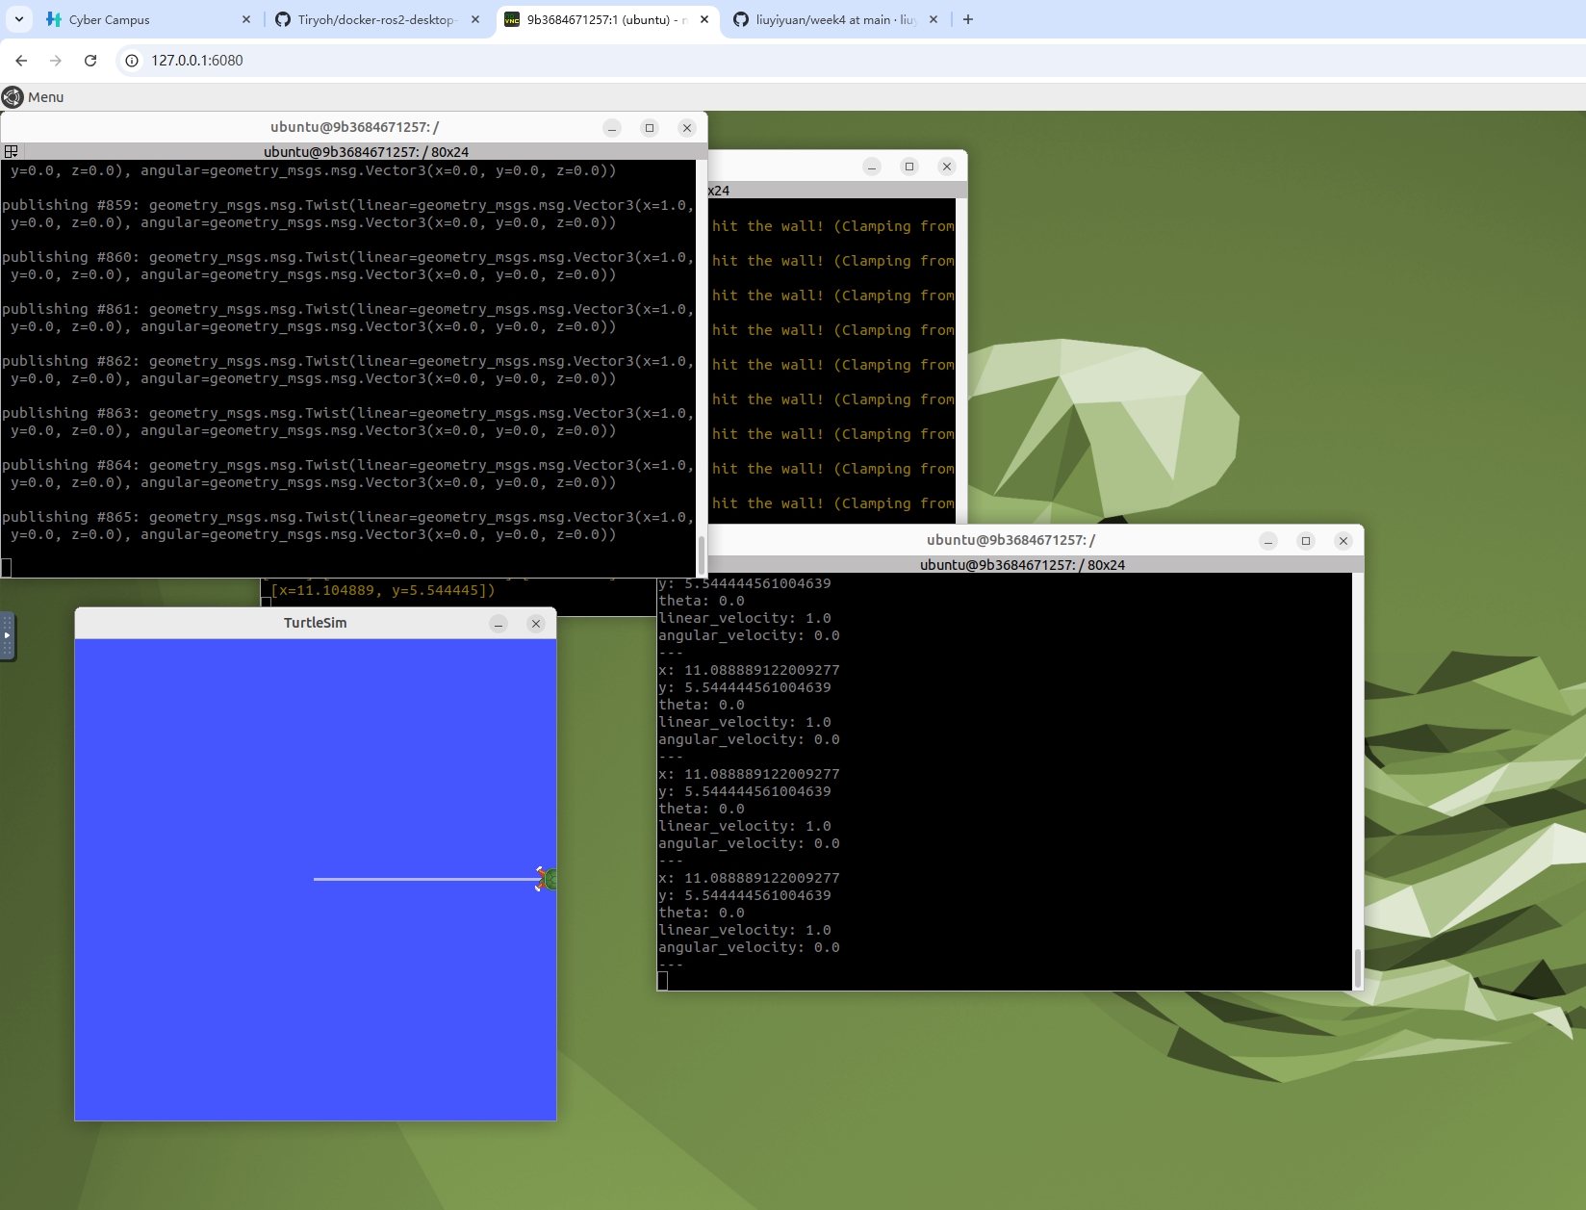Maximize the pose echo terminal window
The width and height of the screenshot is (1586, 1210).
coord(1306,541)
